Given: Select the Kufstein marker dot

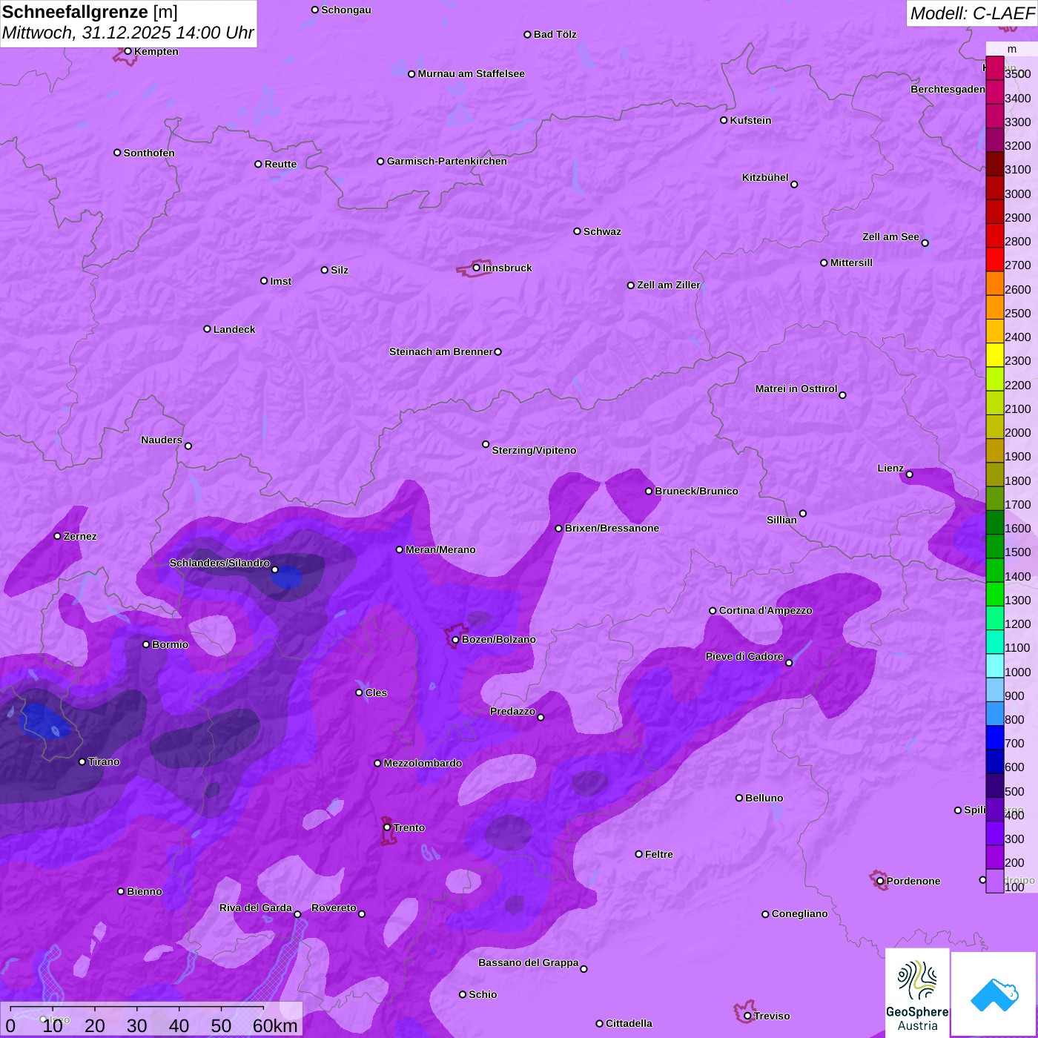Looking at the screenshot, I should (x=724, y=120).
